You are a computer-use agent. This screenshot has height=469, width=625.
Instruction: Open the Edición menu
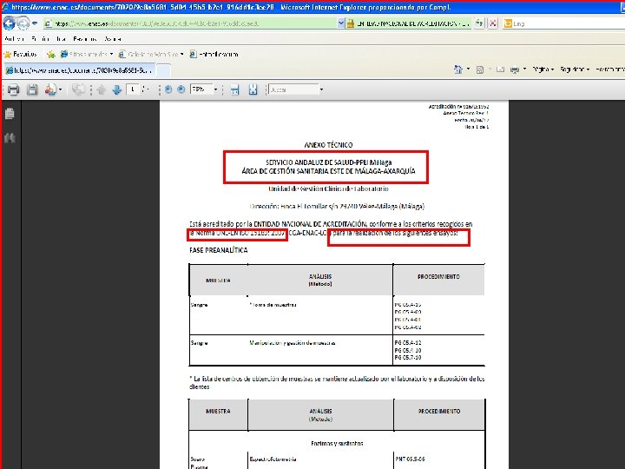point(40,39)
